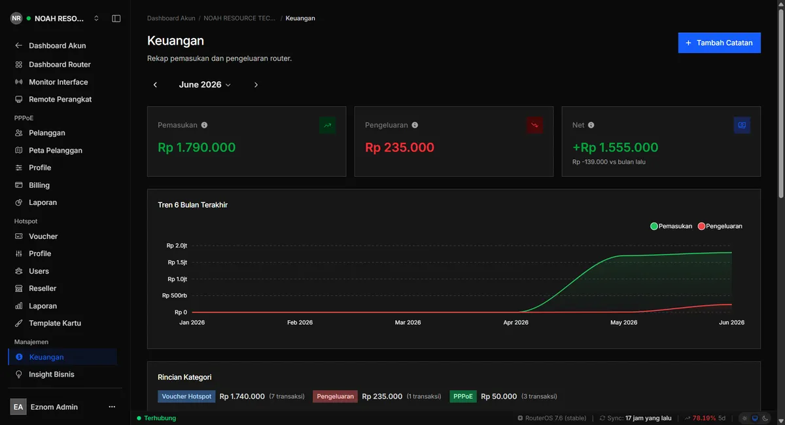
Task: Click the info icon beside Pengeluaran
Action: 415,125
